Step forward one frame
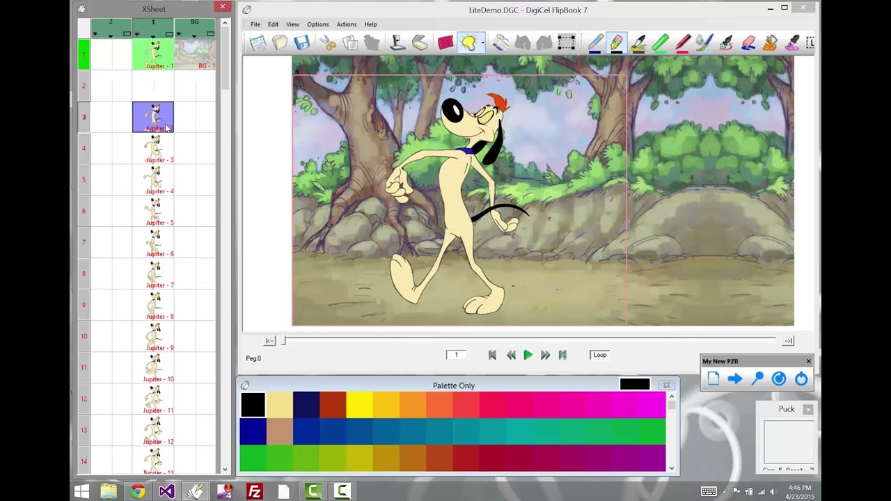The image size is (891, 501). tap(545, 355)
